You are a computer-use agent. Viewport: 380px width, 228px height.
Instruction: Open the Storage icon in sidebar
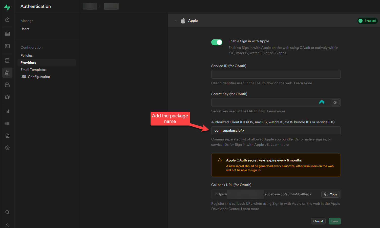(x=7, y=85)
